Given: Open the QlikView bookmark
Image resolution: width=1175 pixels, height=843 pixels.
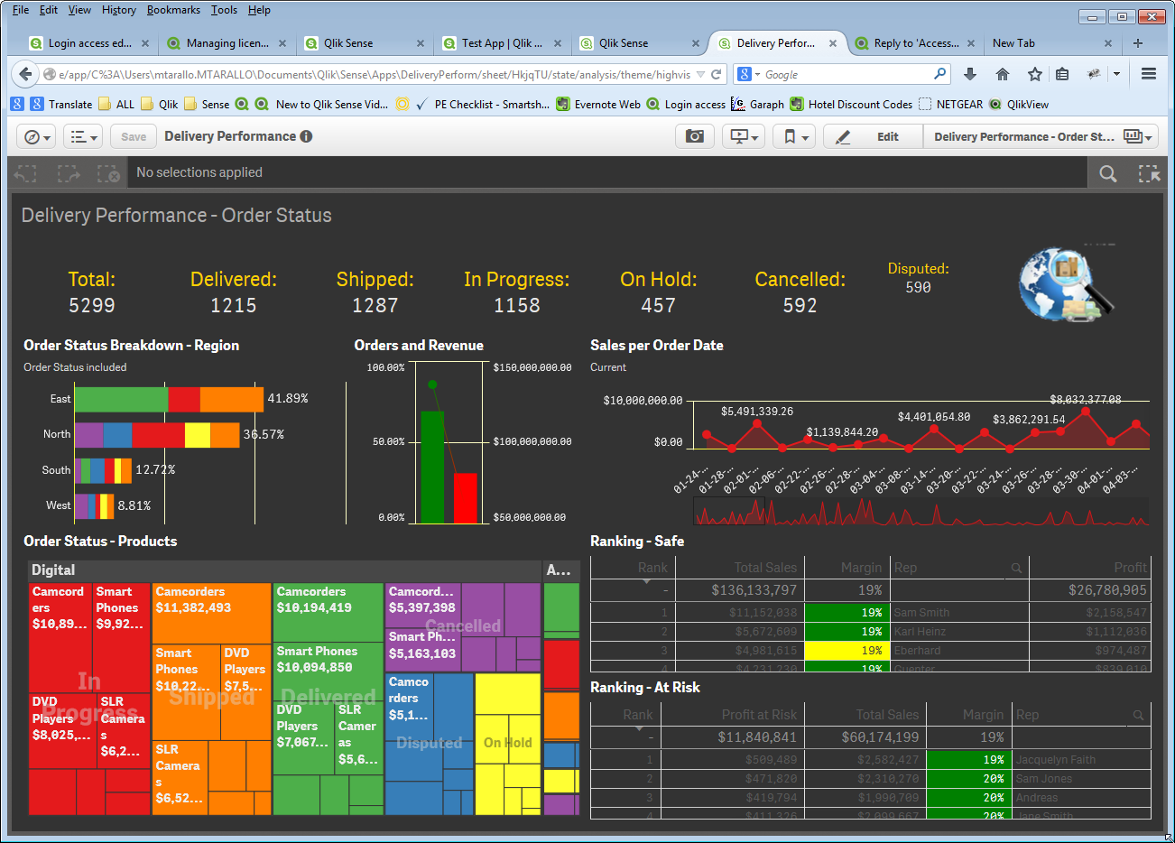Looking at the screenshot, I should pyautogui.click(x=1019, y=104).
